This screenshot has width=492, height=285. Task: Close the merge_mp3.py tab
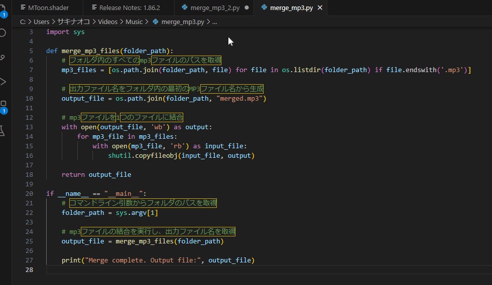(320, 8)
